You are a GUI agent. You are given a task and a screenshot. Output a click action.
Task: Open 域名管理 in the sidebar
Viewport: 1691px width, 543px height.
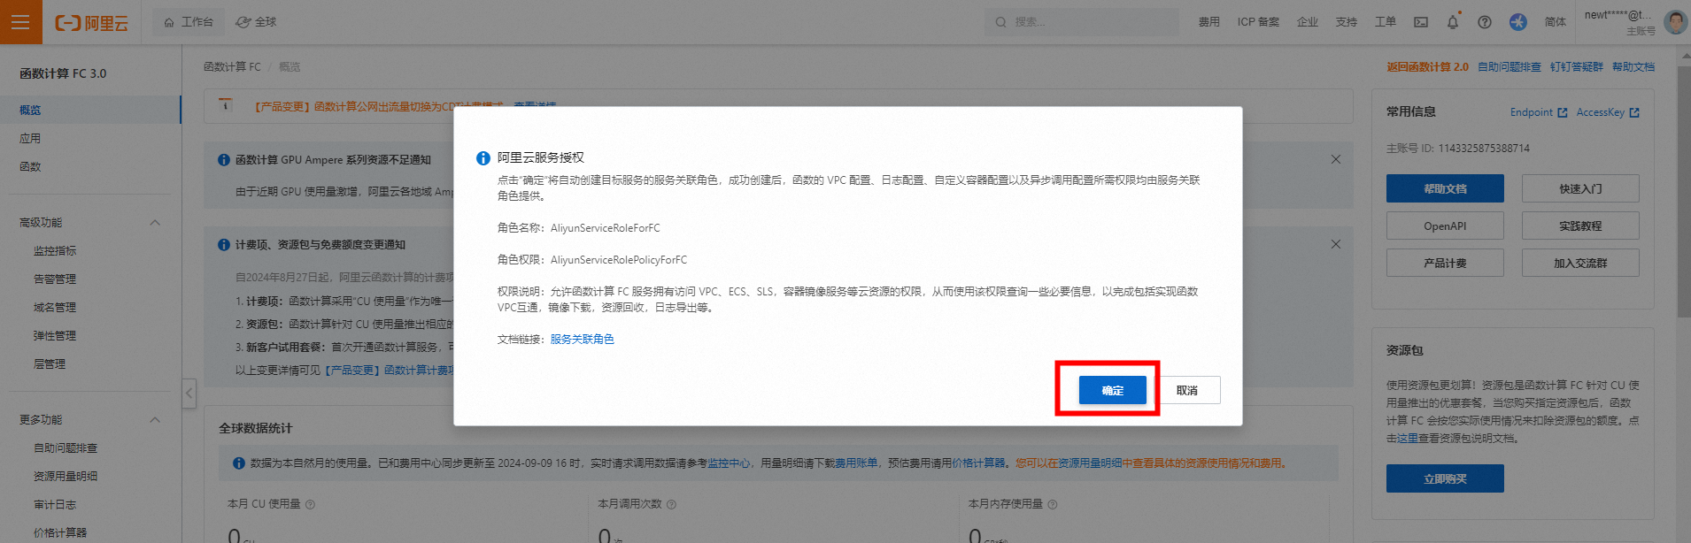point(55,308)
